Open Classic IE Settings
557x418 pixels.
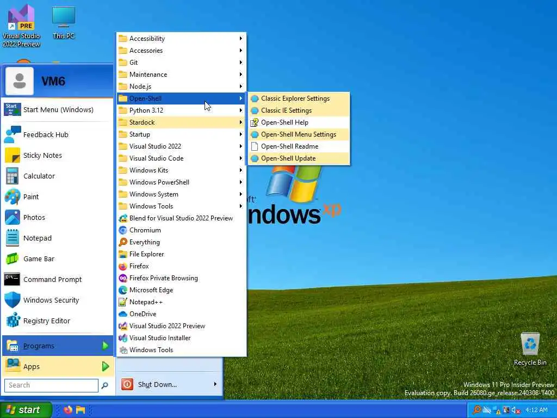(299, 110)
